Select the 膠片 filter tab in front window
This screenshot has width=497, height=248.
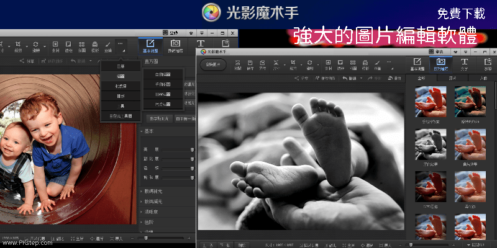(x=452, y=78)
